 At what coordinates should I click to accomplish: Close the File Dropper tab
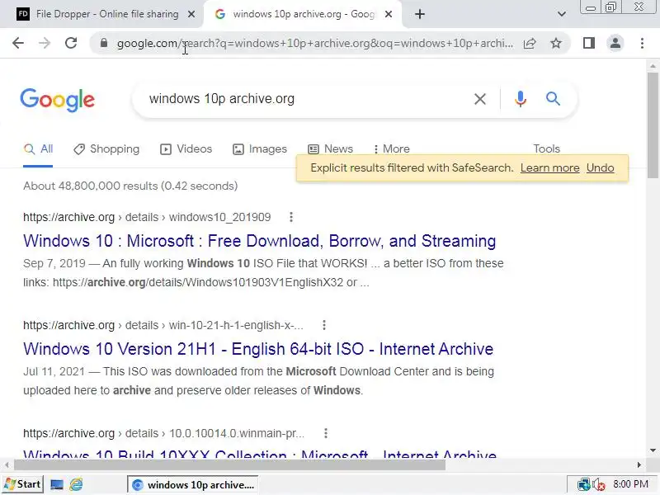[x=191, y=14]
